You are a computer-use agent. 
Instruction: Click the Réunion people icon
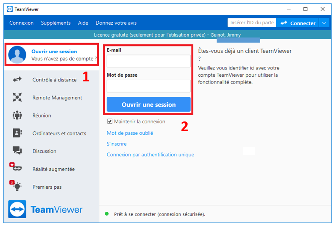pos(17,115)
